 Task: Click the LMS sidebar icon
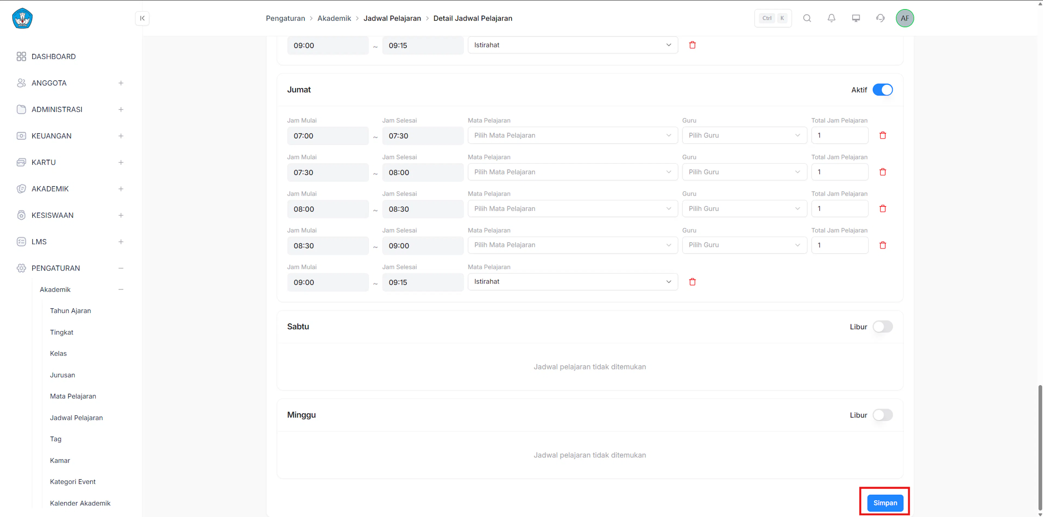21,242
